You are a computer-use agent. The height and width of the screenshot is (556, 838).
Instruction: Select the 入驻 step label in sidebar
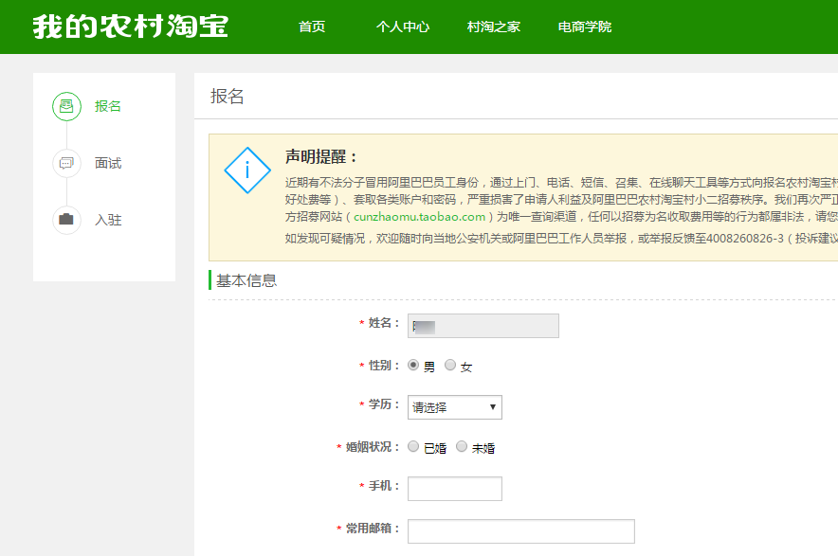tap(108, 220)
